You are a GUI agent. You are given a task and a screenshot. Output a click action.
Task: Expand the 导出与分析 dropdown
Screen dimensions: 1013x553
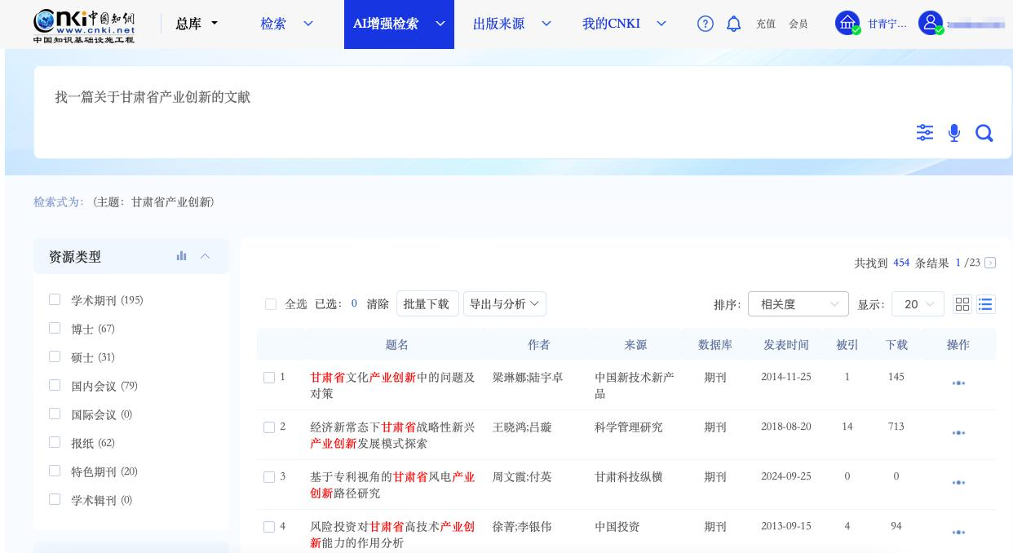tap(504, 303)
